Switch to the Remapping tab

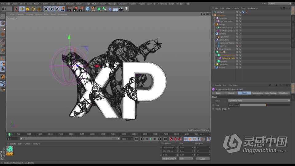click(x=257, y=93)
